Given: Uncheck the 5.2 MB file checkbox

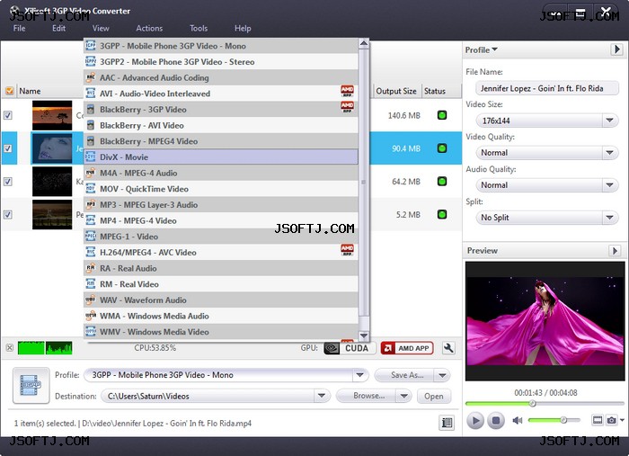Looking at the screenshot, I should tap(7, 214).
